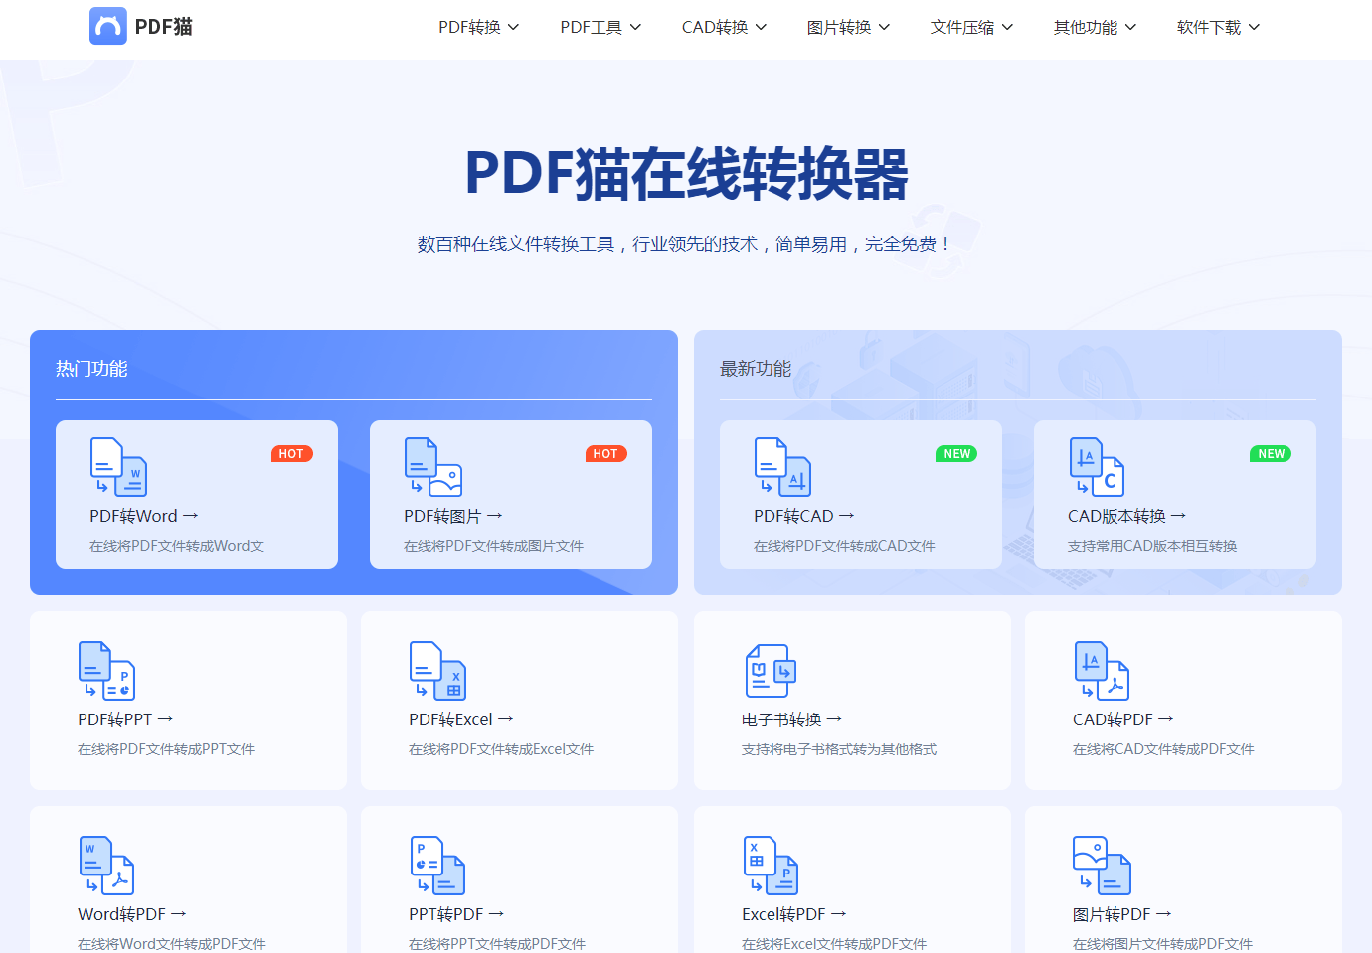
Task: Click the PDF转CAD card icon
Action: 782,466
